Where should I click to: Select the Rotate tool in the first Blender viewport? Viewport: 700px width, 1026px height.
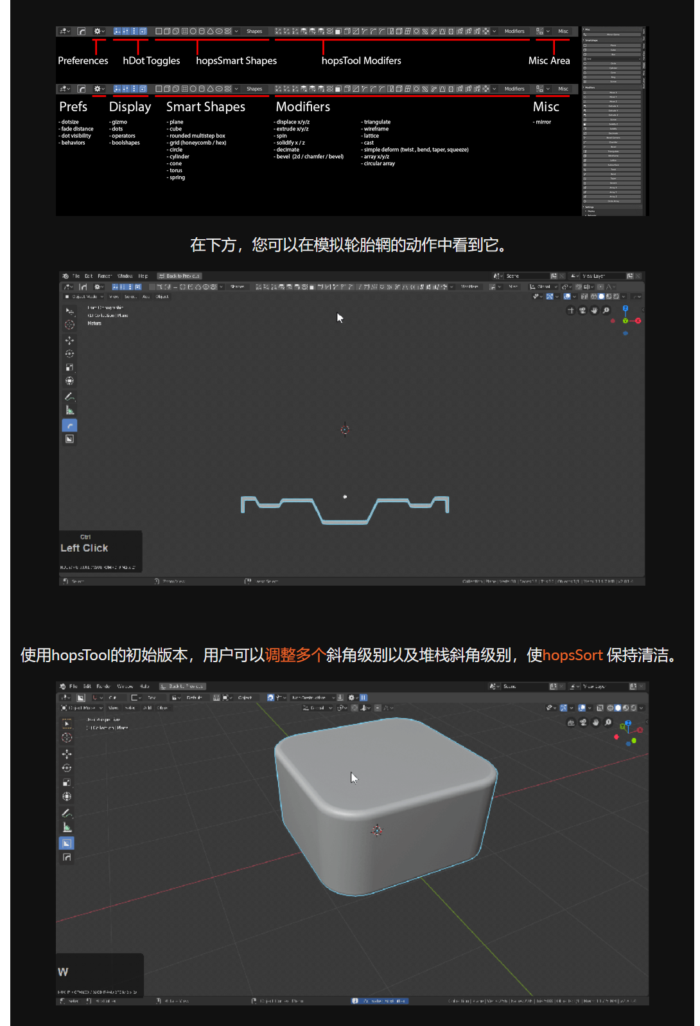pyautogui.click(x=69, y=354)
